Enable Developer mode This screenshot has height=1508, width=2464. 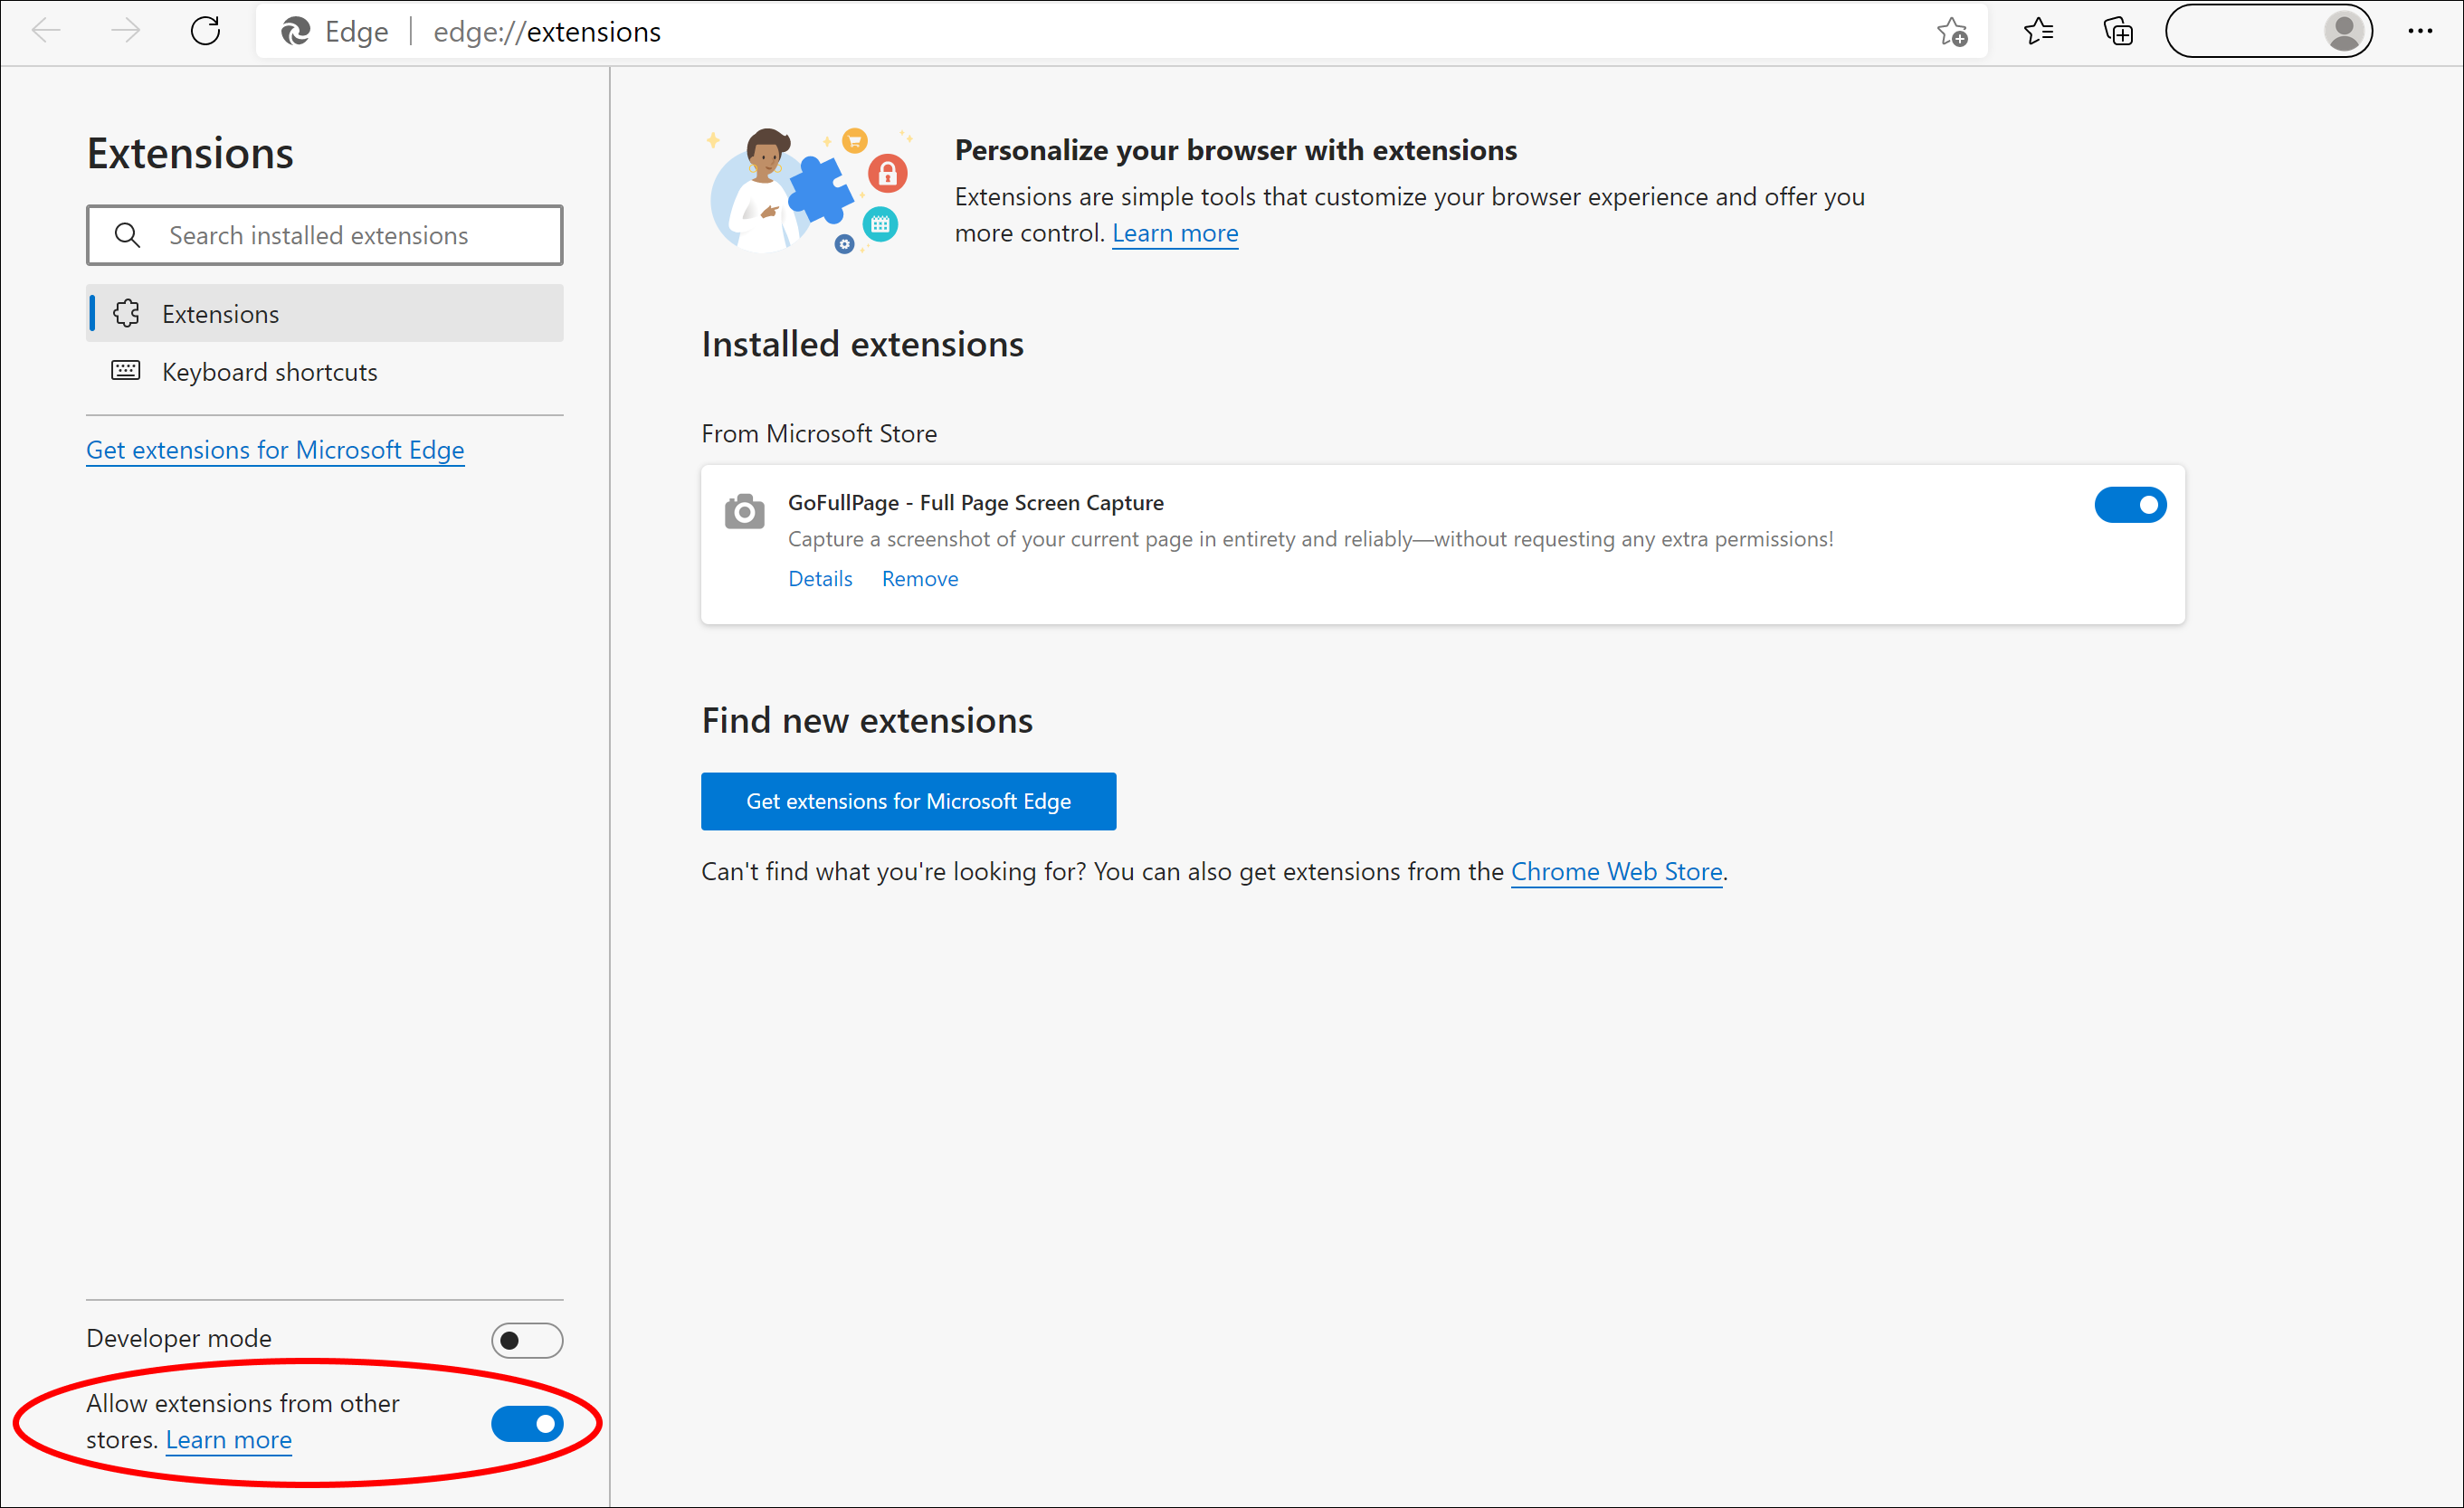click(527, 1341)
